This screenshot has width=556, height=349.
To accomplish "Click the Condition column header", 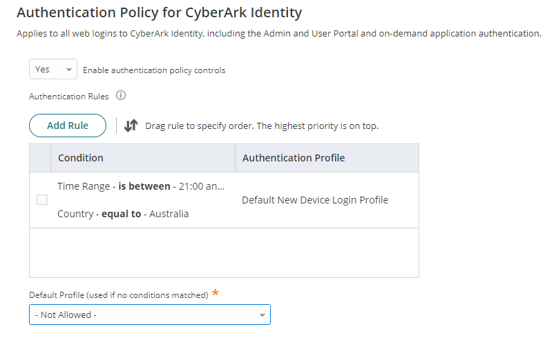I will click(143, 158).
